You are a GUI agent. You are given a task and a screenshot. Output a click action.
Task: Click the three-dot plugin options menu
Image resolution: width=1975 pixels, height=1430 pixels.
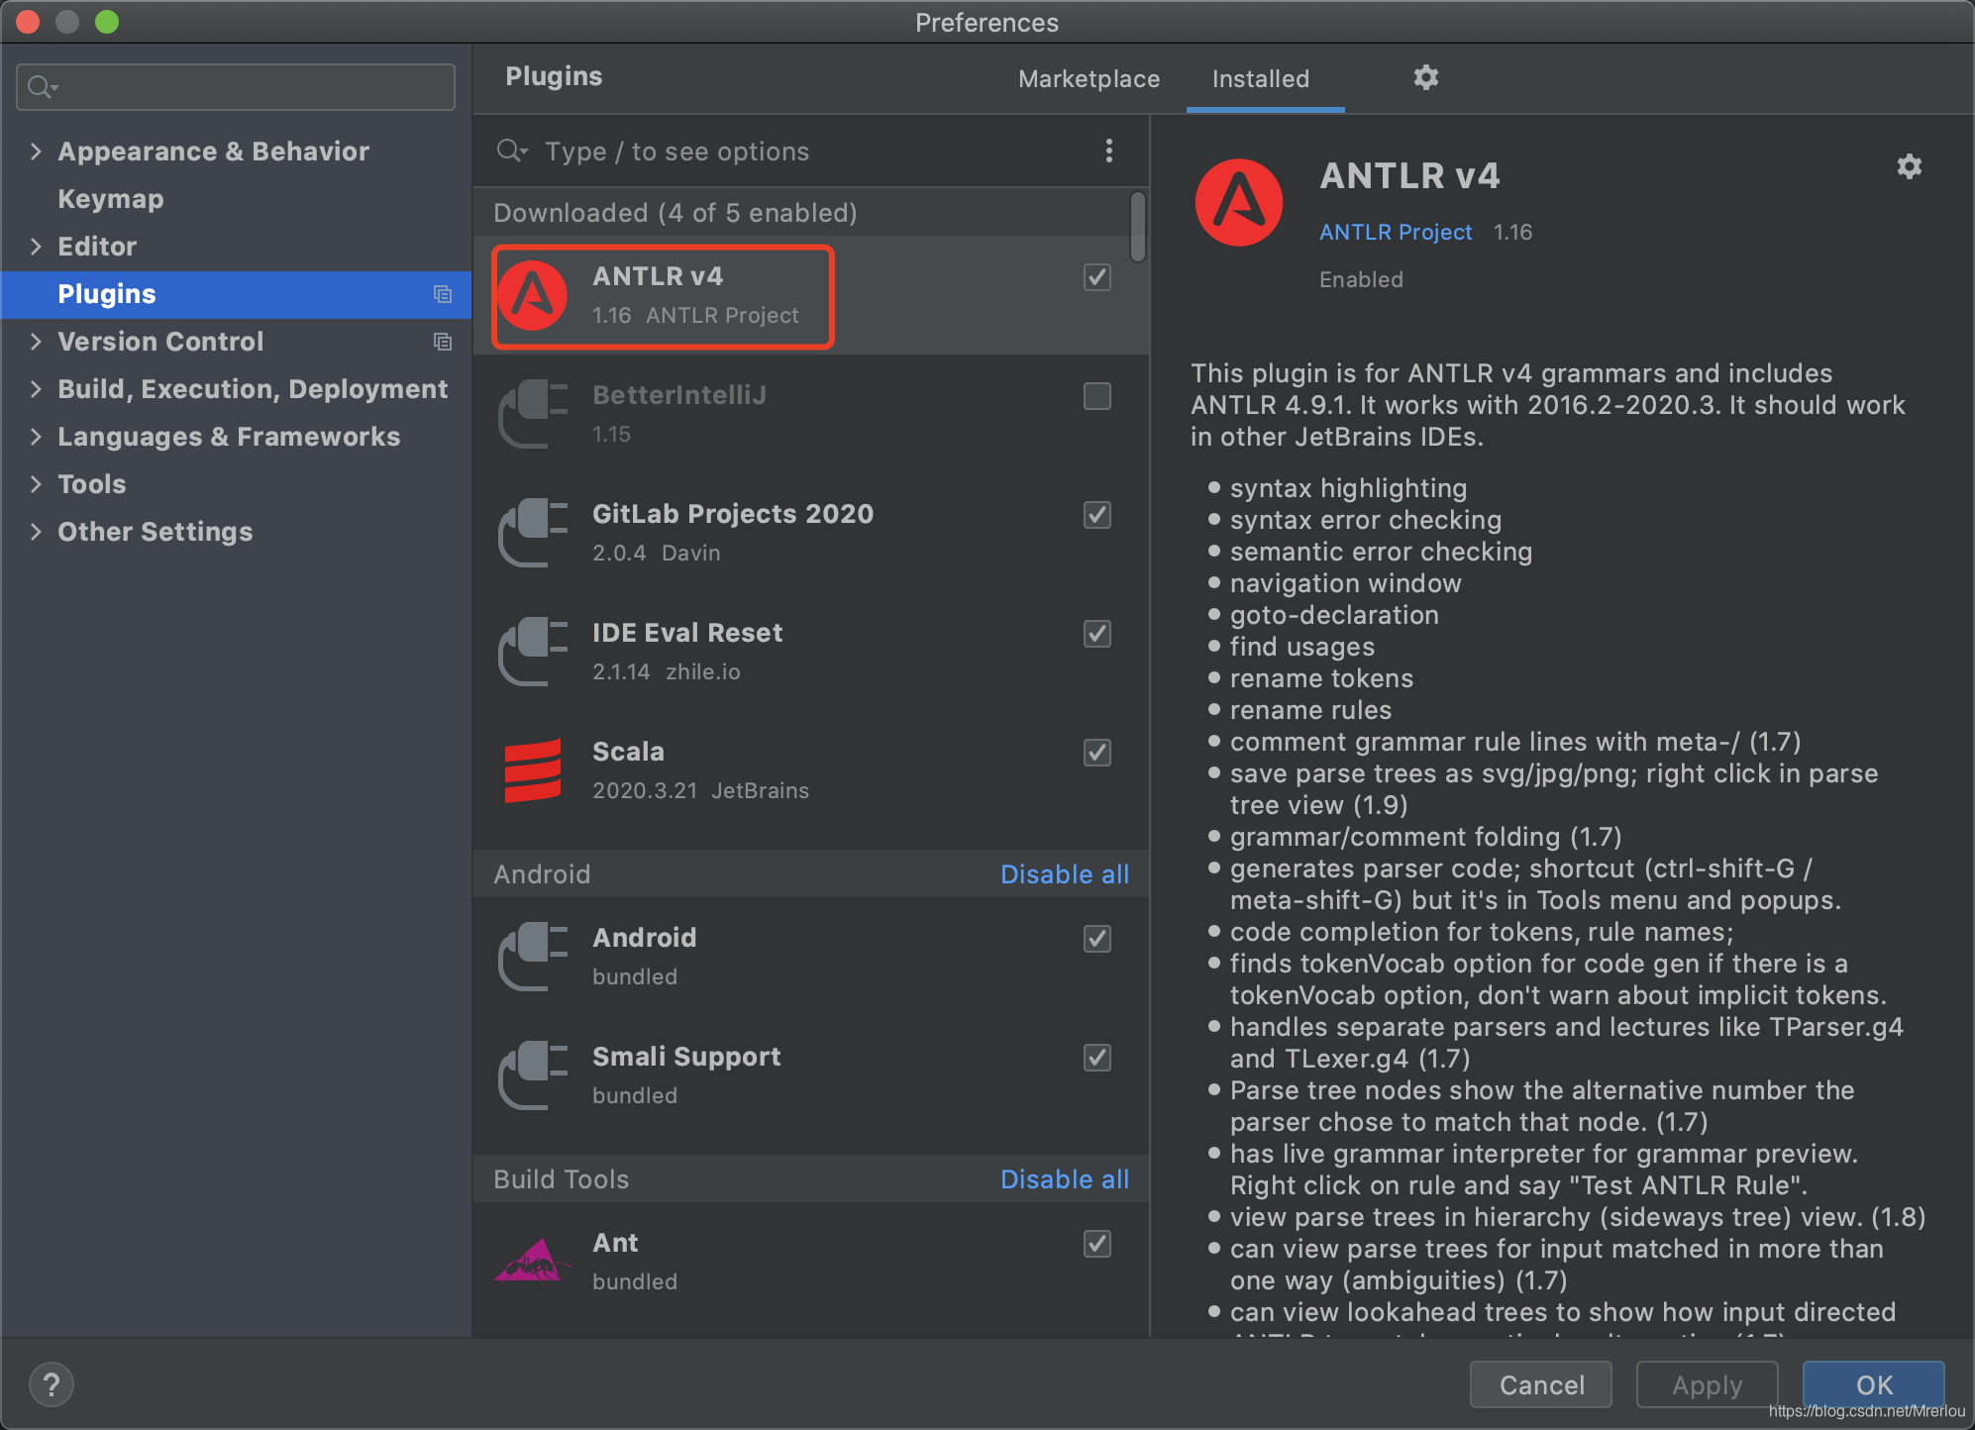click(x=1108, y=151)
